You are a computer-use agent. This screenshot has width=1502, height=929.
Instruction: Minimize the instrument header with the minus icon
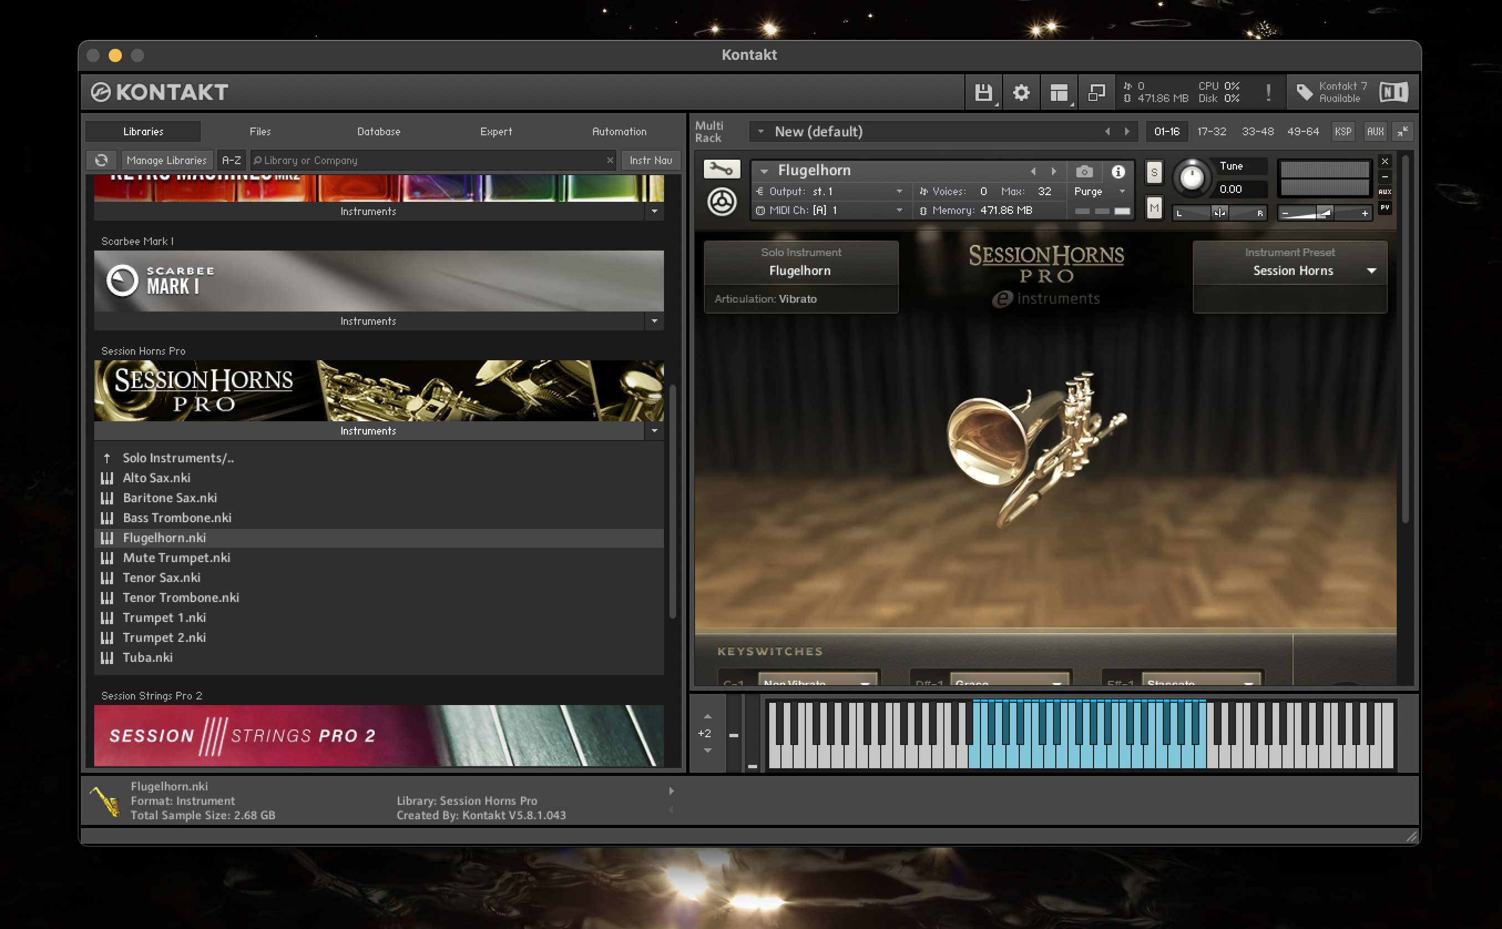tap(1385, 176)
